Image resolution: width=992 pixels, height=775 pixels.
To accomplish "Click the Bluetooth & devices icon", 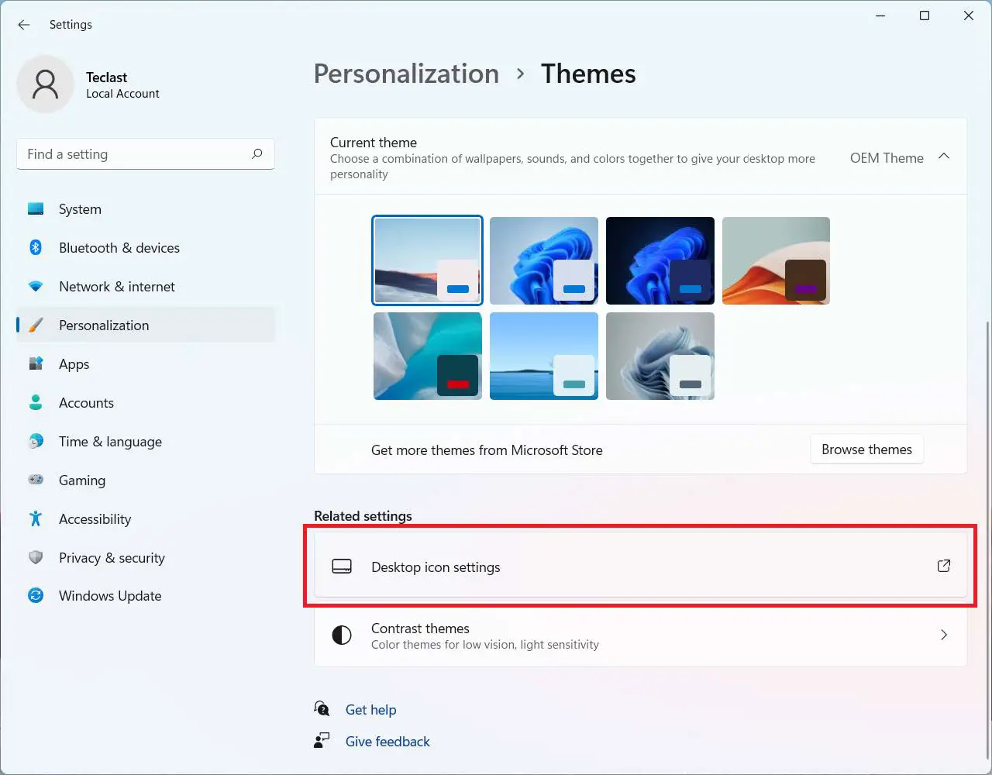I will pos(36,247).
